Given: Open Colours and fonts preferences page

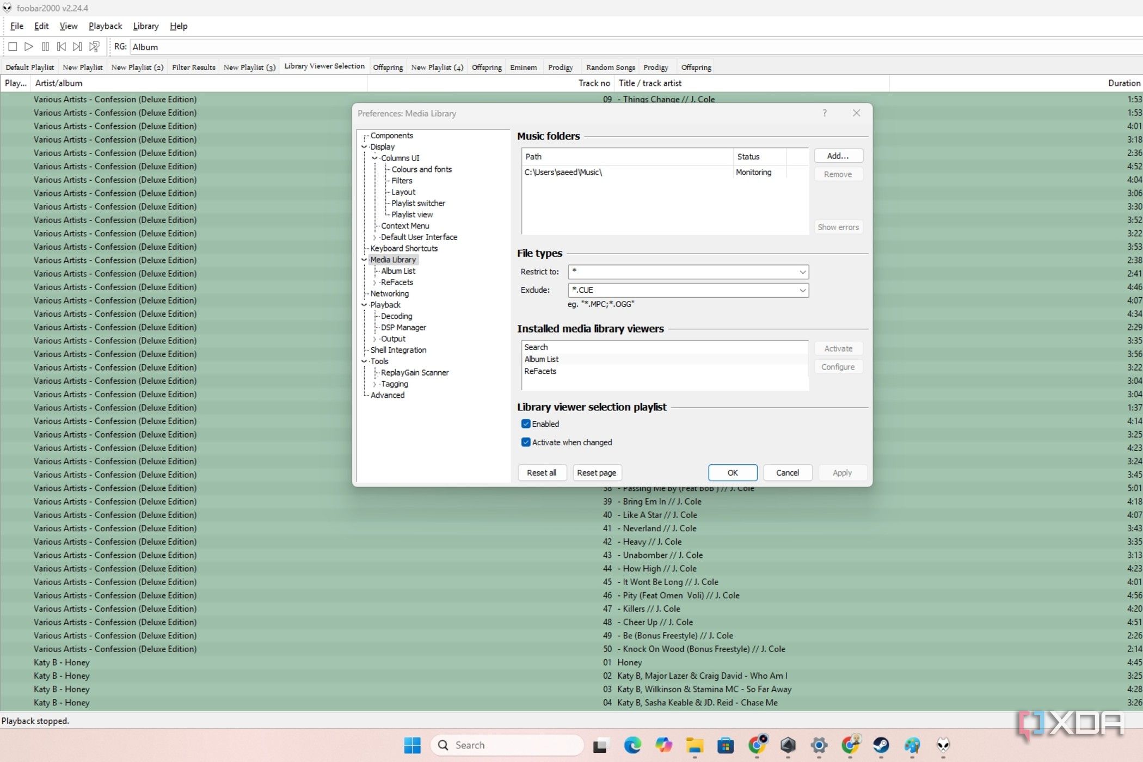Looking at the screenshot, I should point(422,169).
